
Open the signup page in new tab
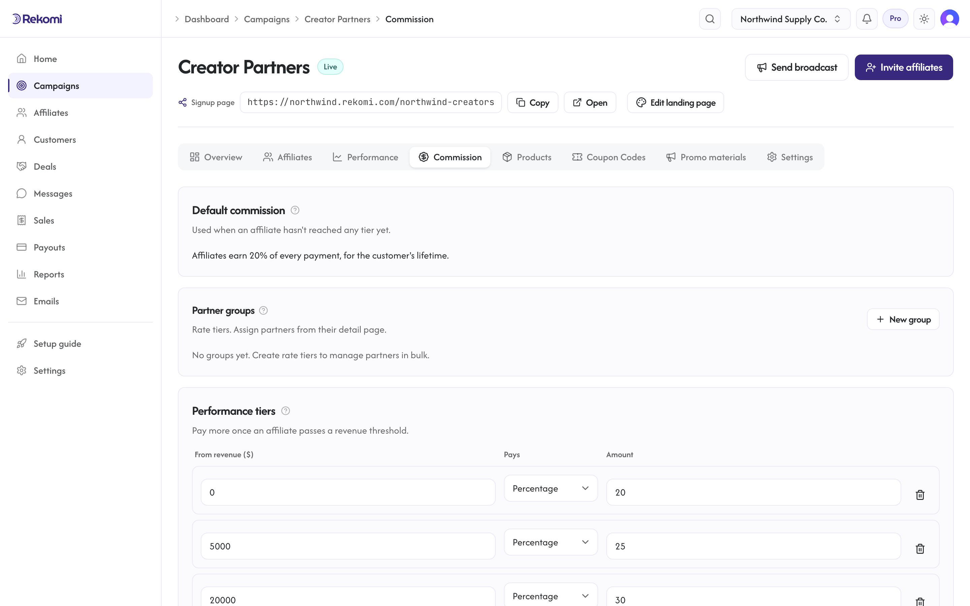(x=590, y=102)
